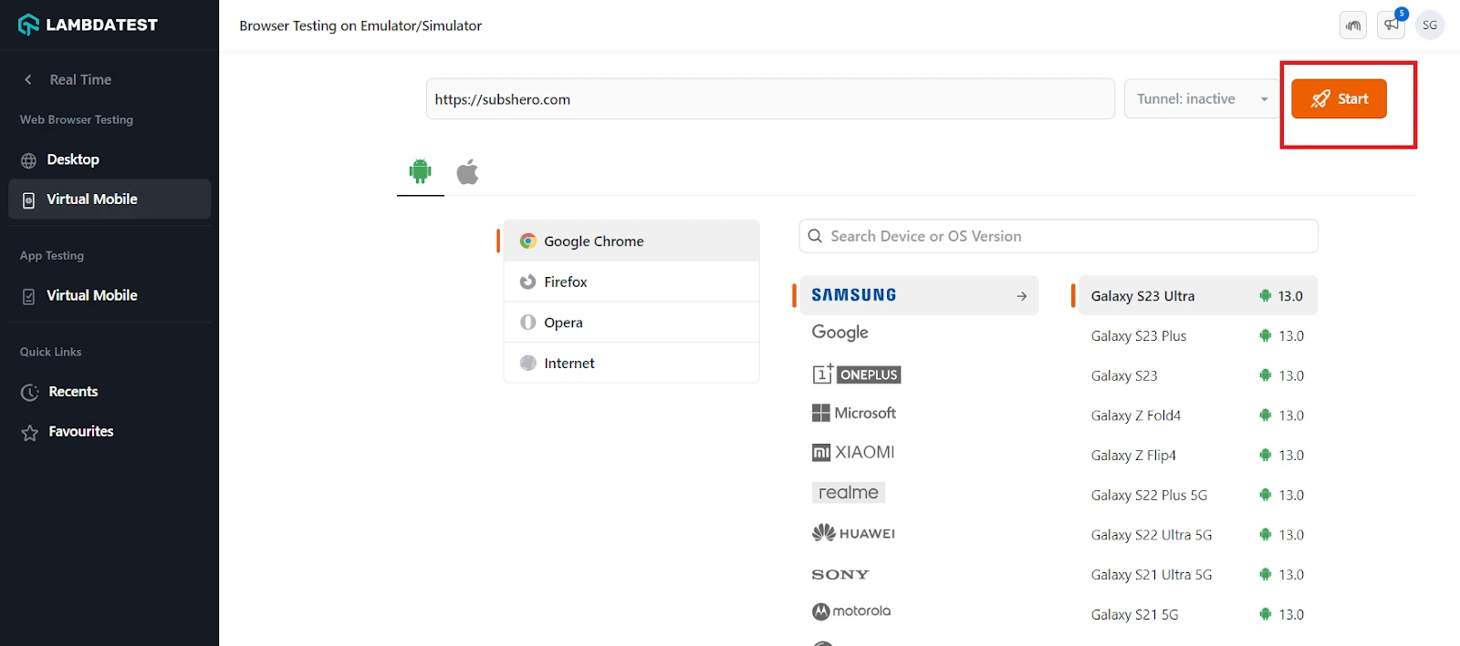Click Android 13.0 icon for Galaxy Z Fold4
The image size is (1460, 646).
click(1265, 415)
